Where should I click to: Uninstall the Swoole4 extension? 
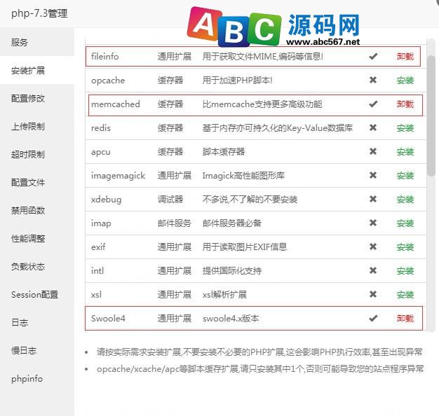click(405, 319)
